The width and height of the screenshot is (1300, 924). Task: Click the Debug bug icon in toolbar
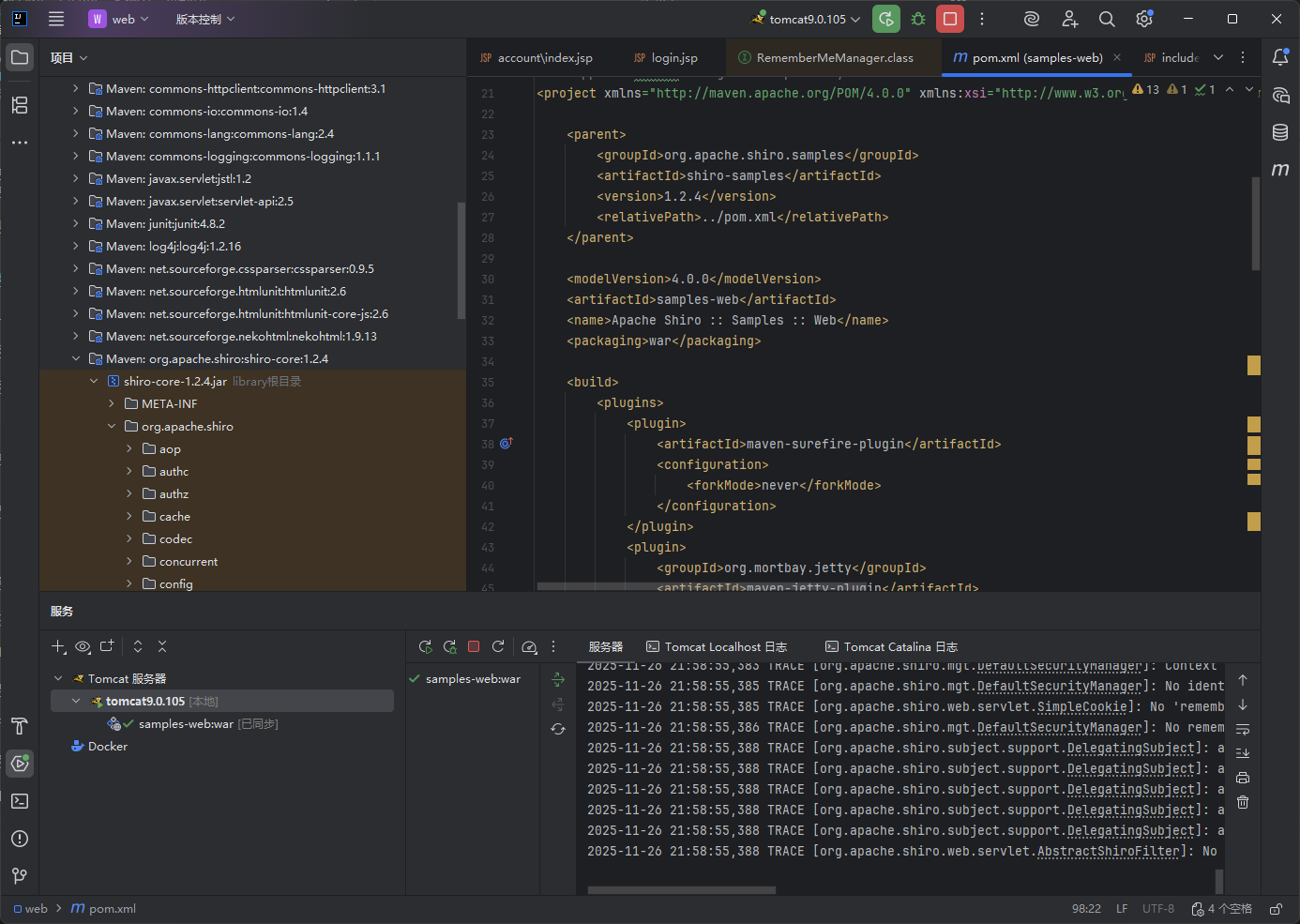click(x=918, y=19)
